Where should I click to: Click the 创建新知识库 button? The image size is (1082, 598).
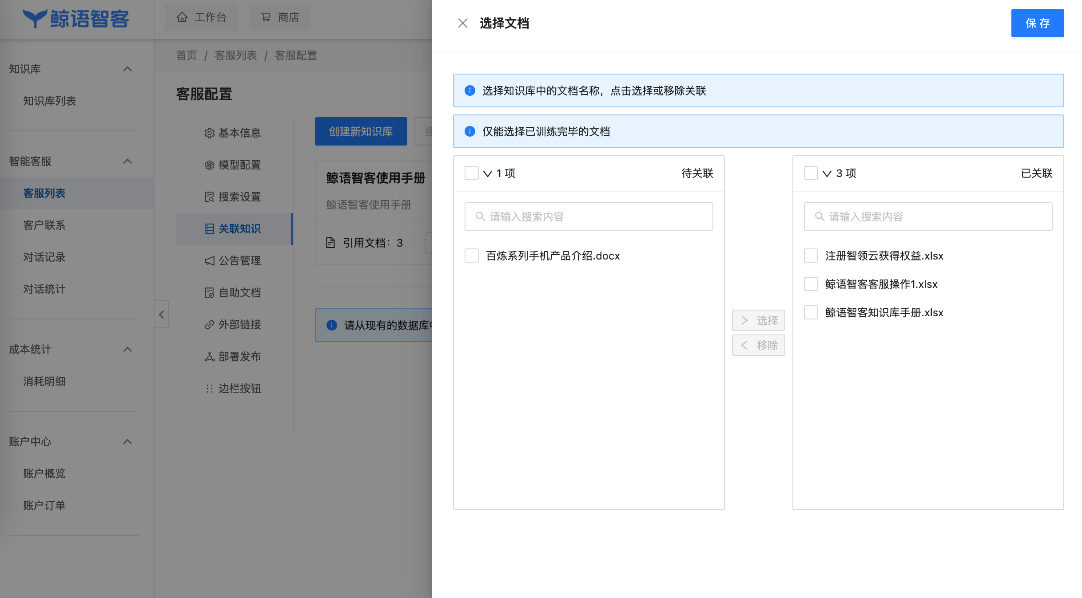[361, 131]
